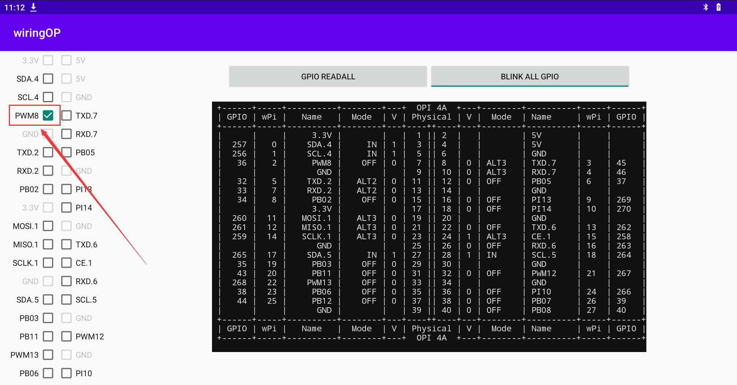737x385 pixels.
Task: Click 'PB08' name in the readall table
Action: pyautogui.click(x=541, y=310)
